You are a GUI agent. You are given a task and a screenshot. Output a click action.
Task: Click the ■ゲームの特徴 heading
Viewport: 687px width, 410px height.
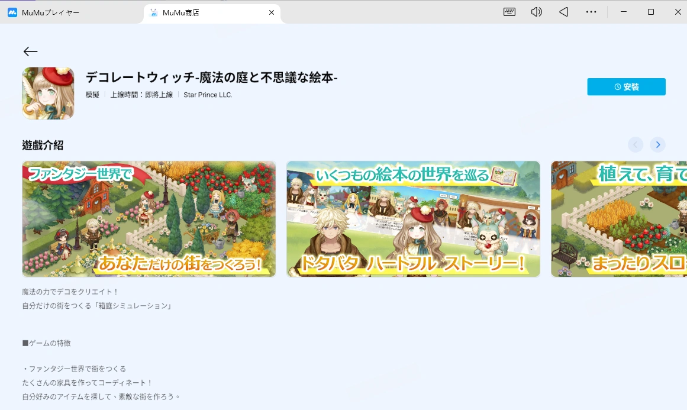(x=46, y=343)
